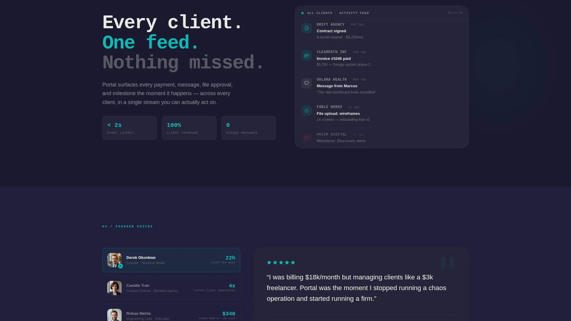The width and height of the screenshot is (571, 321).
Task: Click the 'CLEARPATH INC' client name
Action: point(332,52)
